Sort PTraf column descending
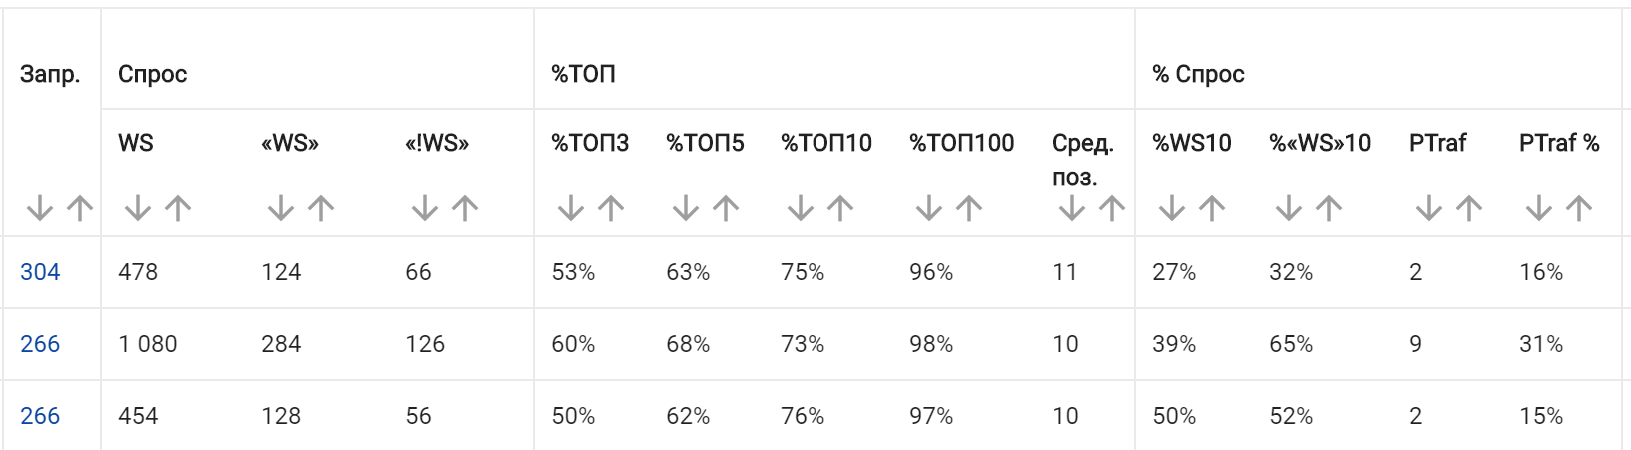This screenshot has width=1631, height=450. coord(1429,208)
